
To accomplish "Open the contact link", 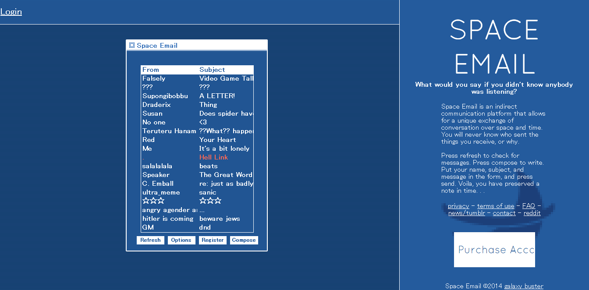I will tap(504, 213).
